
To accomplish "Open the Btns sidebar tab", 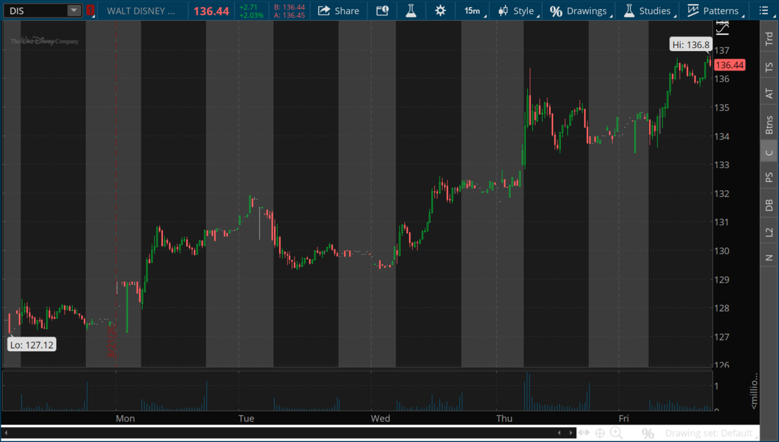I will point(769,124).
